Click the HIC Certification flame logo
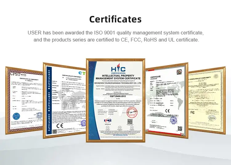The height and width of the screenshot is (165, 231). (118, 69)
